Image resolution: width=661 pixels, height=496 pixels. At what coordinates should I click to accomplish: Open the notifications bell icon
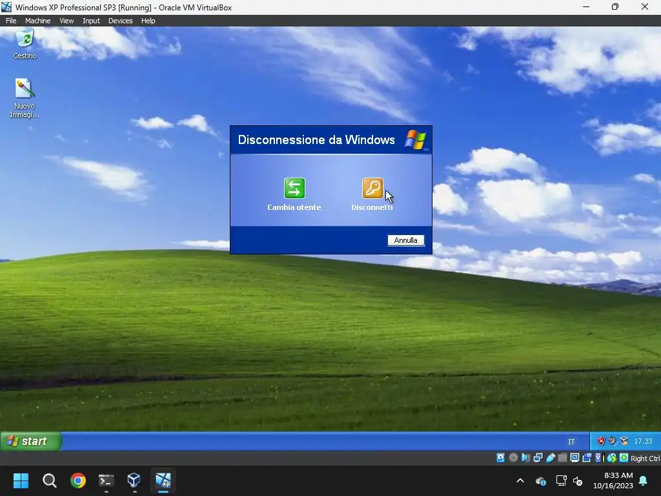[644, 480]
